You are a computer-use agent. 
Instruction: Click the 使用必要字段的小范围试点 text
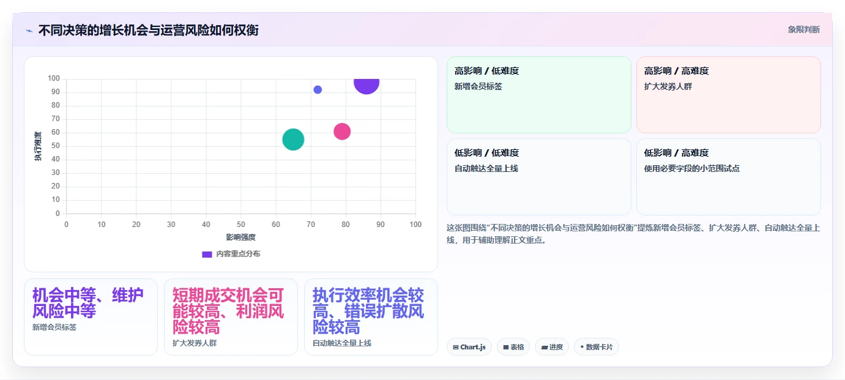pyautogui.click(x=692, y=168)
